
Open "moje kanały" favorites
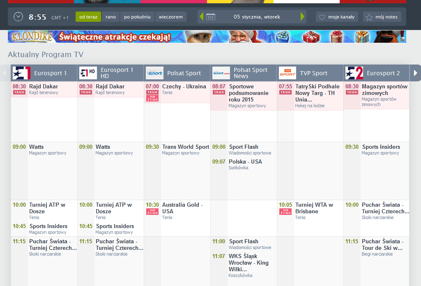(337, 17)
